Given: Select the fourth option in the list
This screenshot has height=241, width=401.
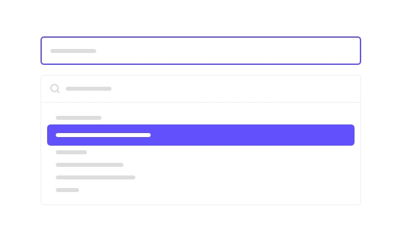Looking at the screenshot, I should [x=90, y=165].
